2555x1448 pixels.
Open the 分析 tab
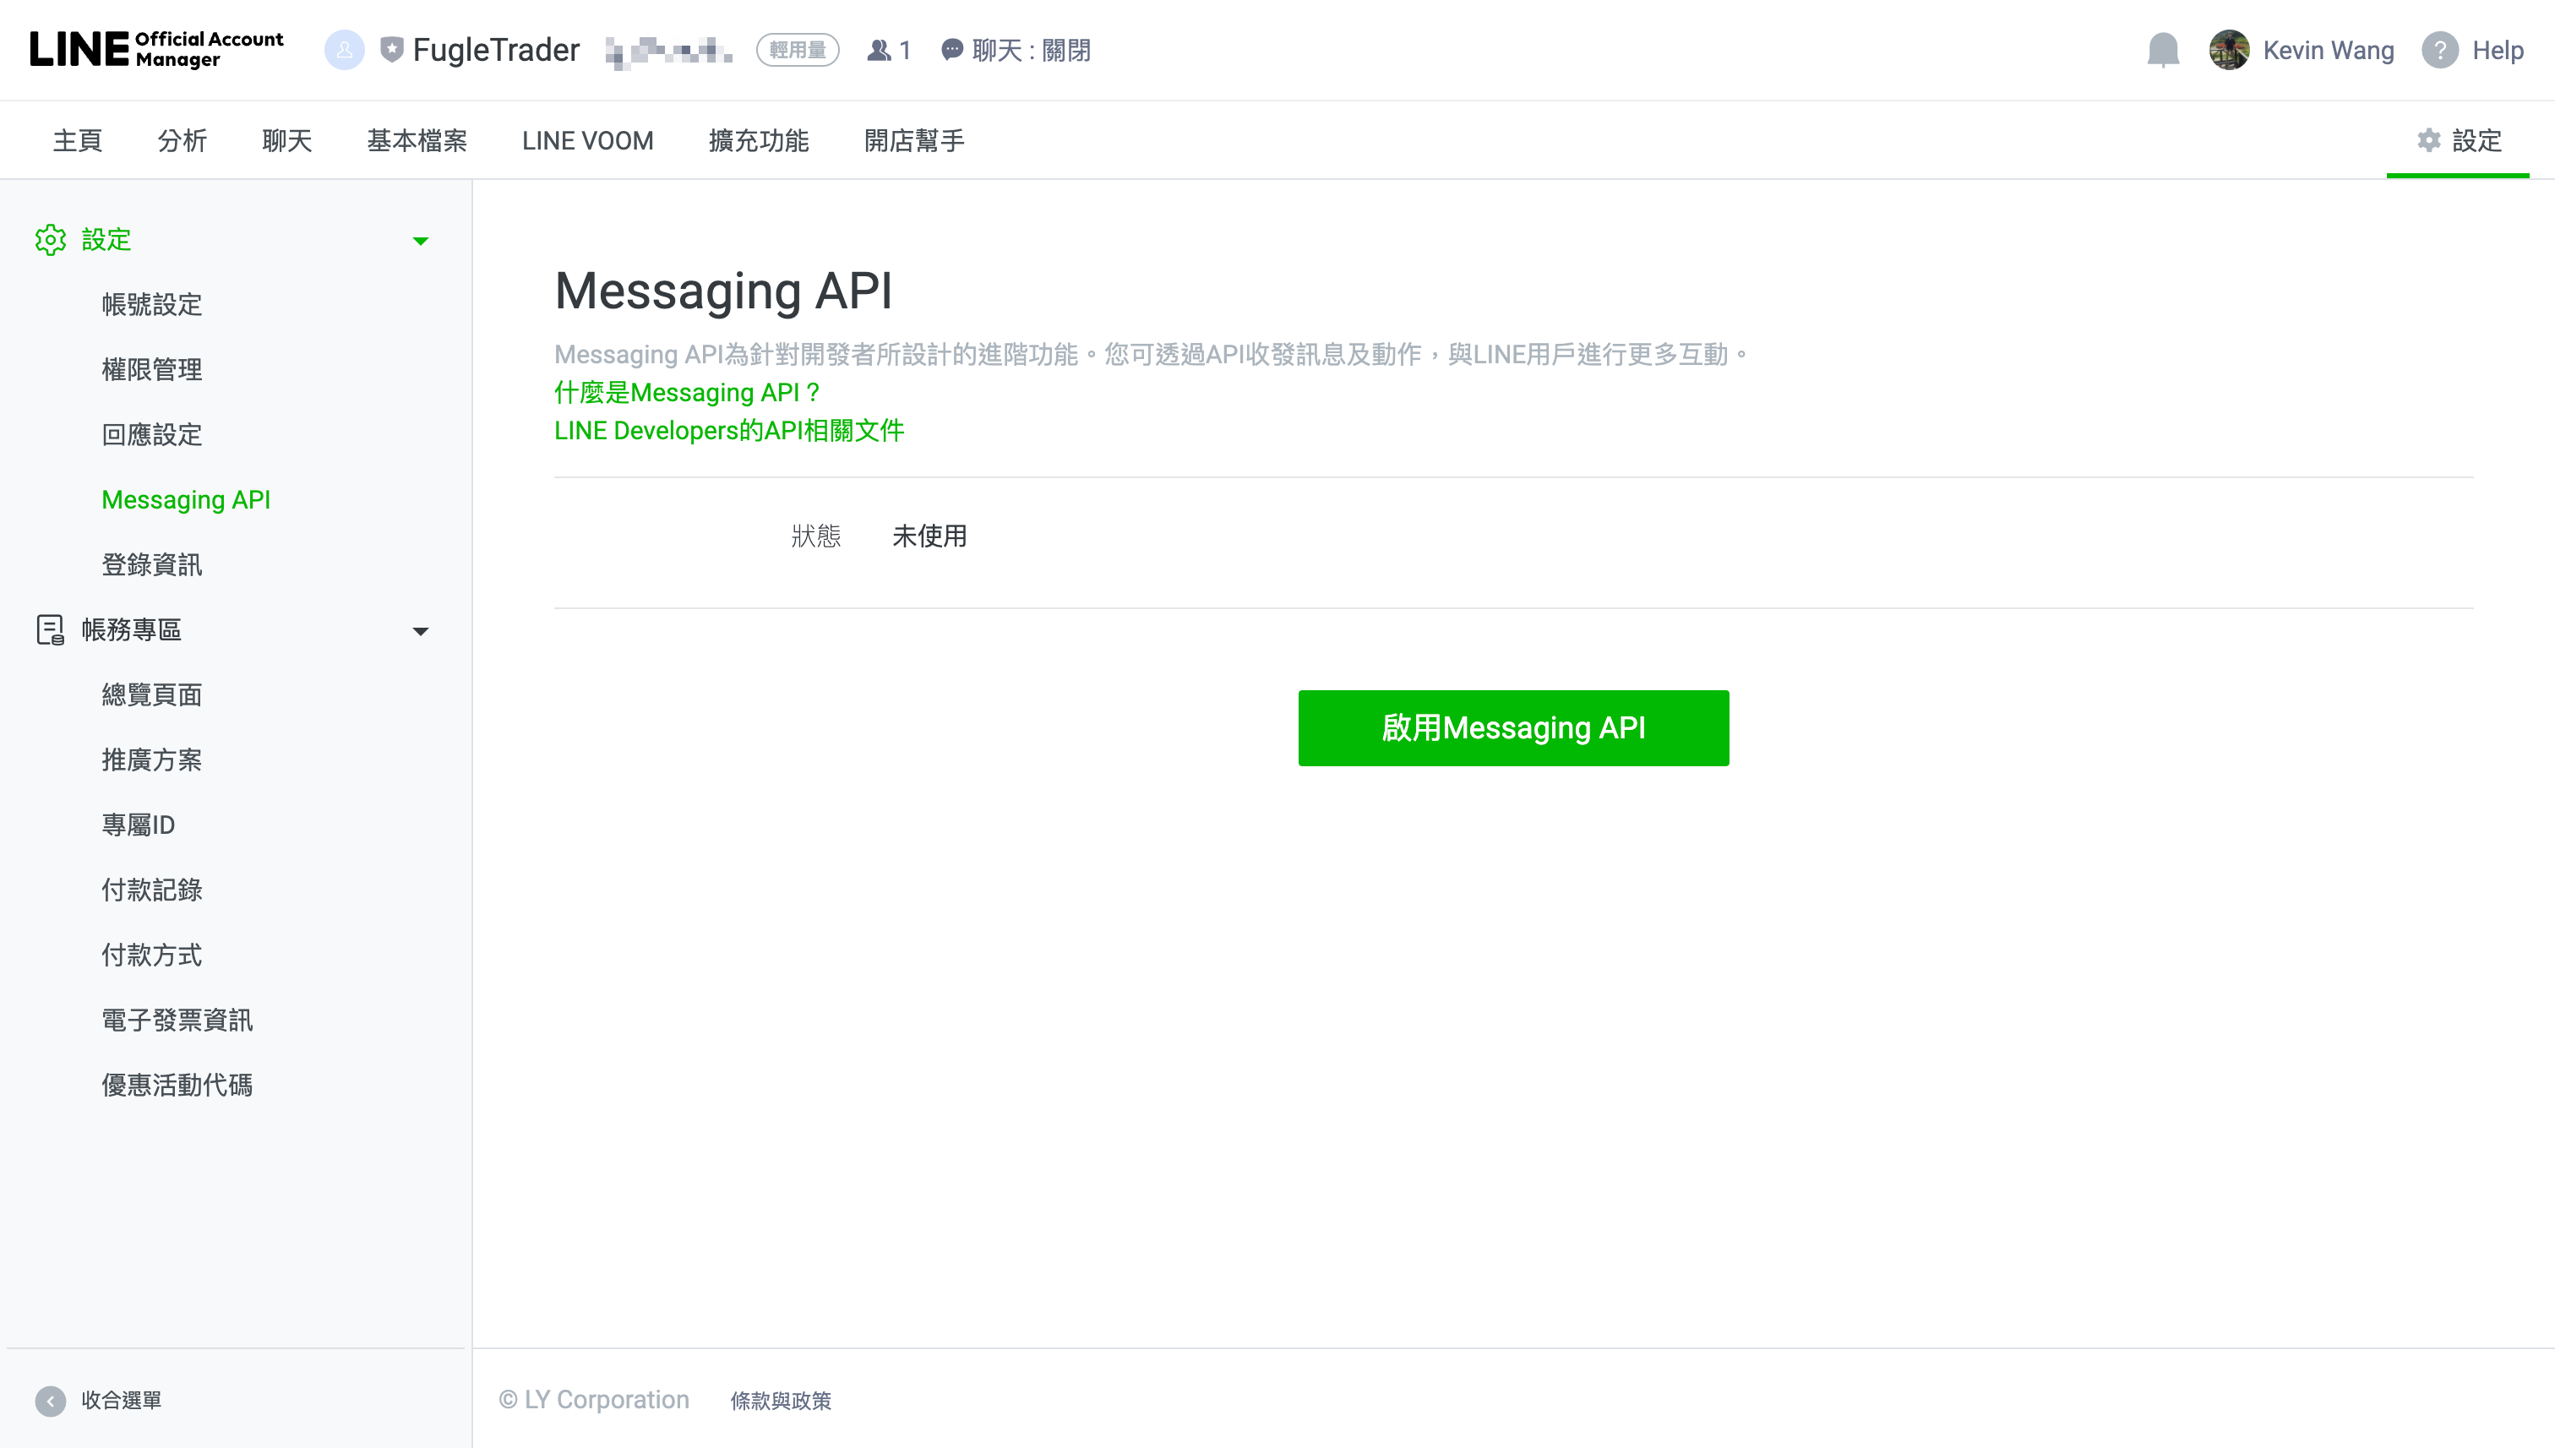pyautogui.click(x=182, y=140)
